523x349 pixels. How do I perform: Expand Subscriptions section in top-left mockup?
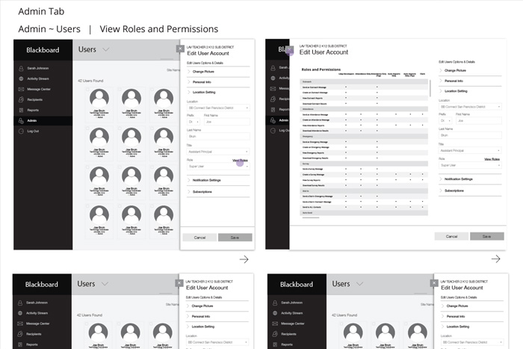pyautogui.click(x=218, y=192)
